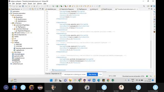This screenshot has width=164, height=92.
Task: Show hidden system tray icons
Action: [126, 80]
